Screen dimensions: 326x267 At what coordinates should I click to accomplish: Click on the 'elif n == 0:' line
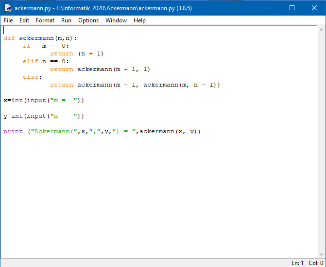tap(46, 61)
